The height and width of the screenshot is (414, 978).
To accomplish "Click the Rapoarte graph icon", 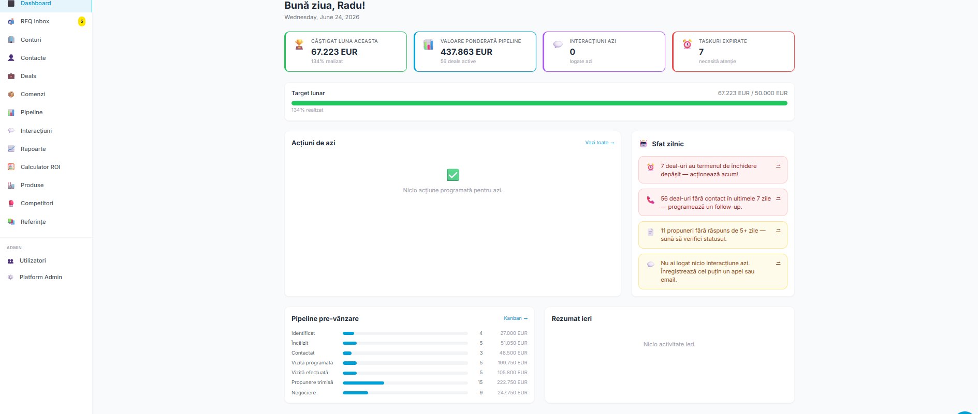I will click(x=11, y=149).
